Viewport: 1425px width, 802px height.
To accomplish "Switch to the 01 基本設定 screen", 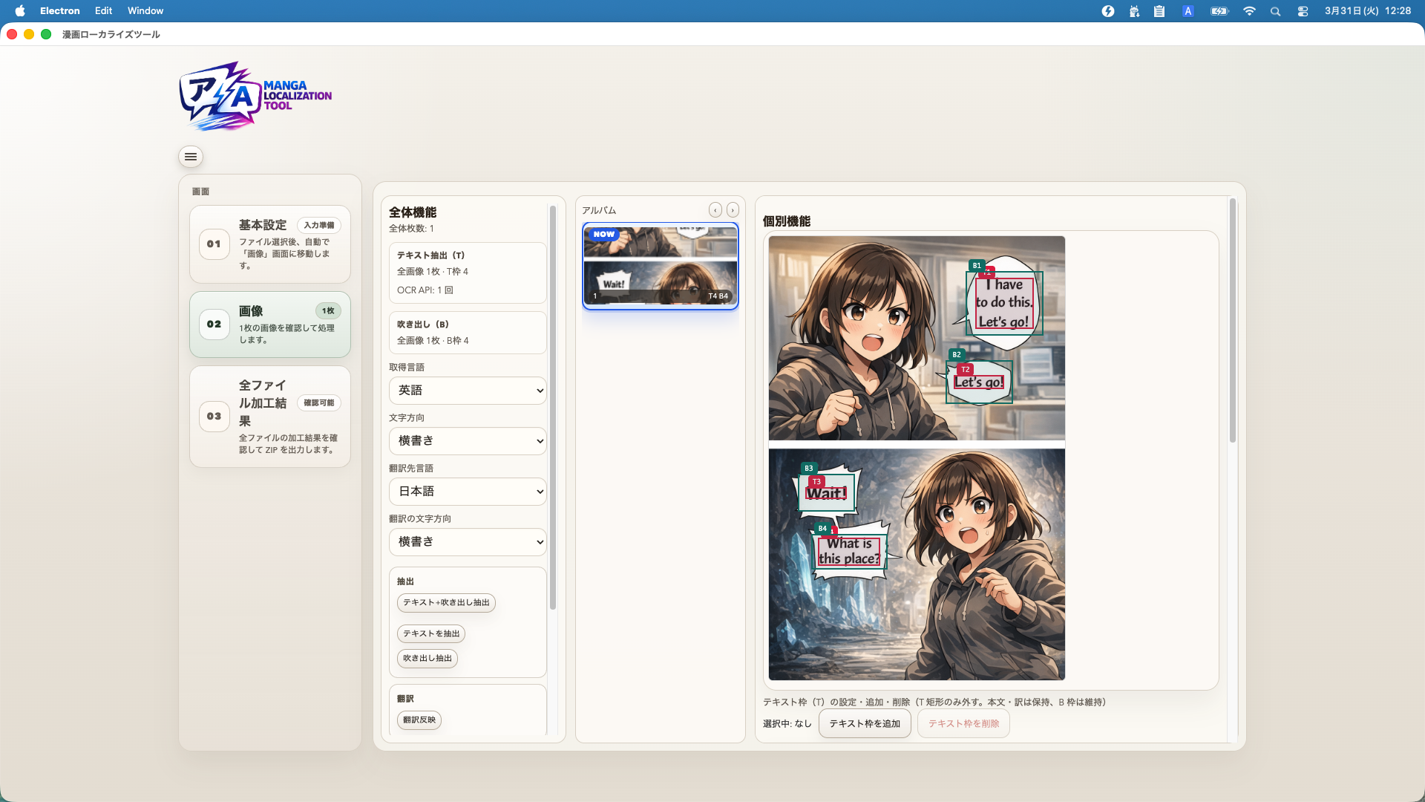I will pyautogui.click(x=270, y=244).
